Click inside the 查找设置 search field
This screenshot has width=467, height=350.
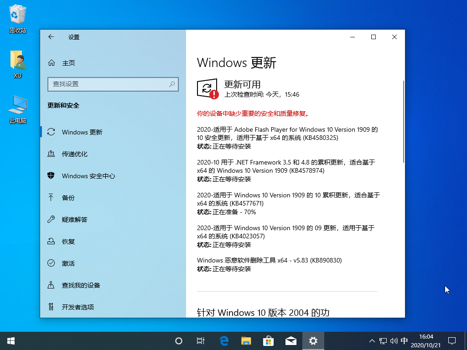point(113,84)
